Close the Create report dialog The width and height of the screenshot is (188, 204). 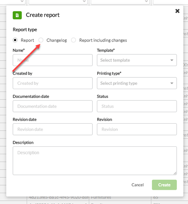click(x=178, y=11)
